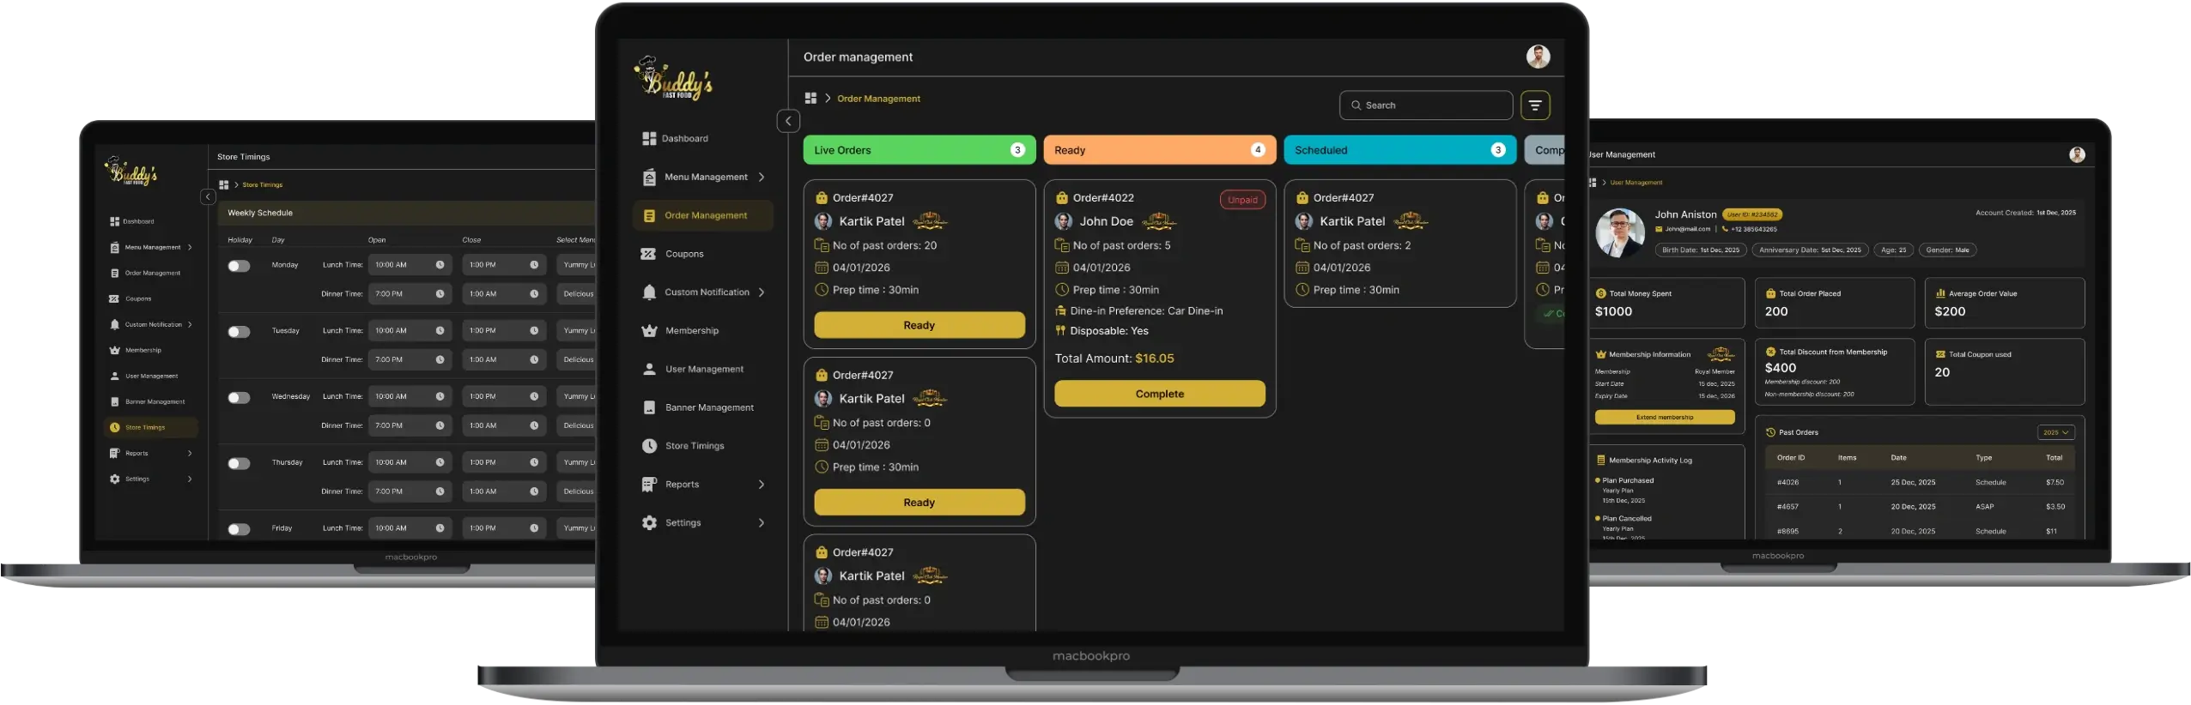Expand Reports chevron in Store Timings window
Screen dimensions: 2191x705
coord(190,454)
